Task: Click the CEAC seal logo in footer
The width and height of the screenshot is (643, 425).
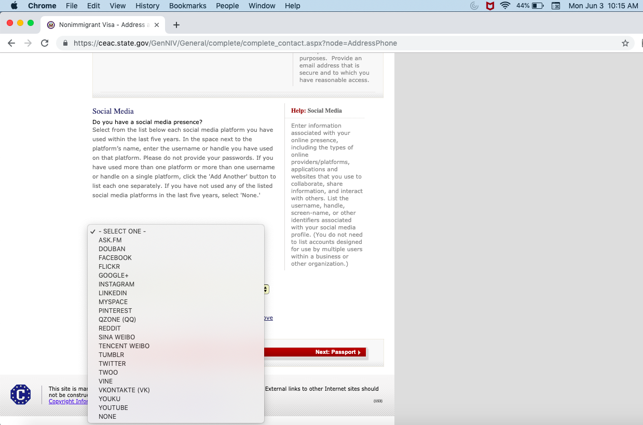Action: click(x=21, y=394)
